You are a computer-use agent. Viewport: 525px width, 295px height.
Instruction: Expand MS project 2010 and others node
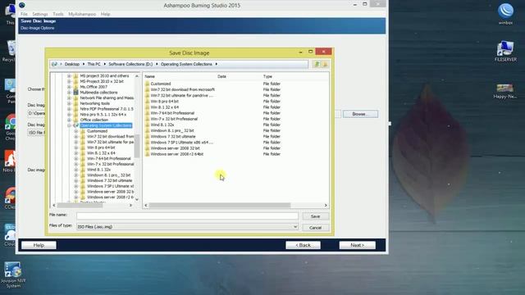(69, 76)
